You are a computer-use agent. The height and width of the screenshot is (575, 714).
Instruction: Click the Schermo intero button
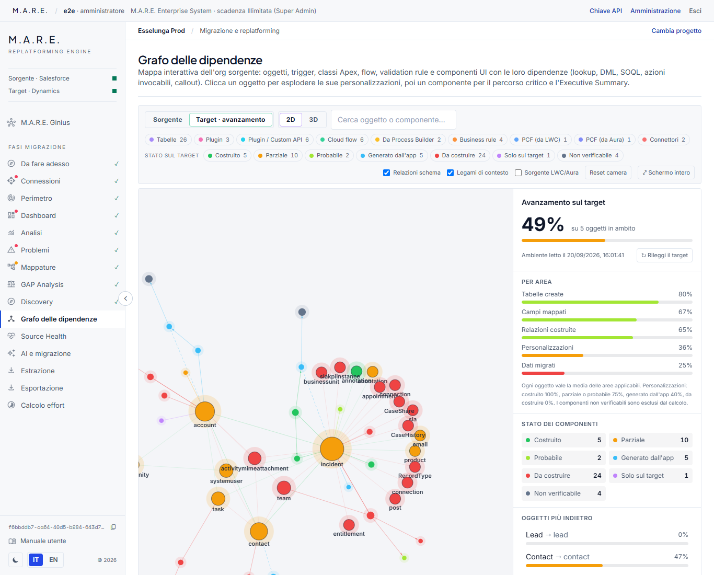(x=666, y=172)
